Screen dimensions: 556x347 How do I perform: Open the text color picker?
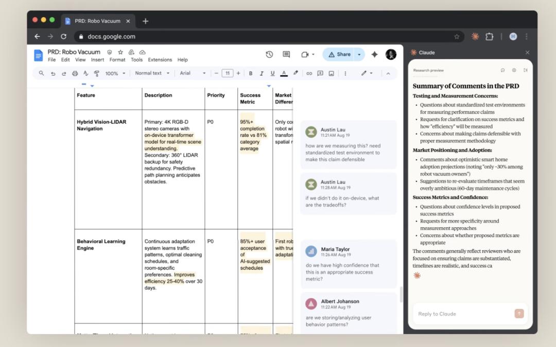coord(284,74)
